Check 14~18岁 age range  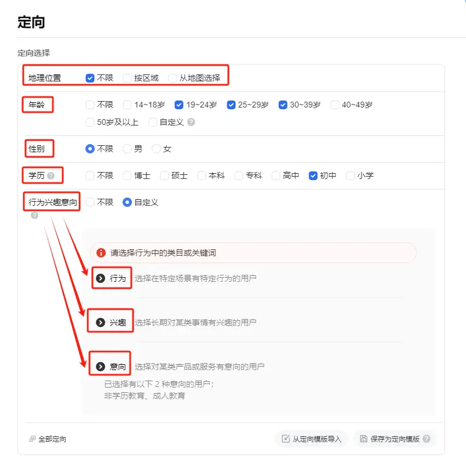(127, 105)
